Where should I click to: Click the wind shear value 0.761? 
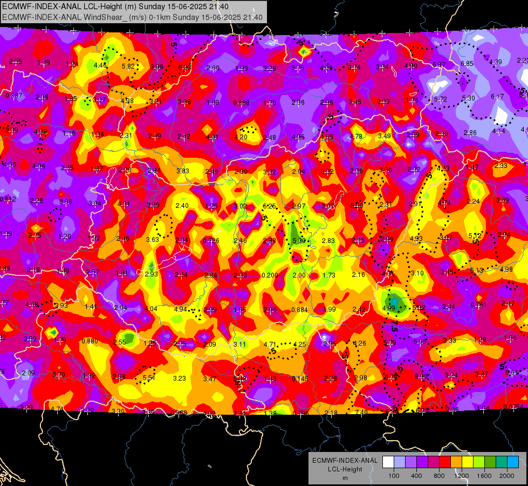coord(478,305)
